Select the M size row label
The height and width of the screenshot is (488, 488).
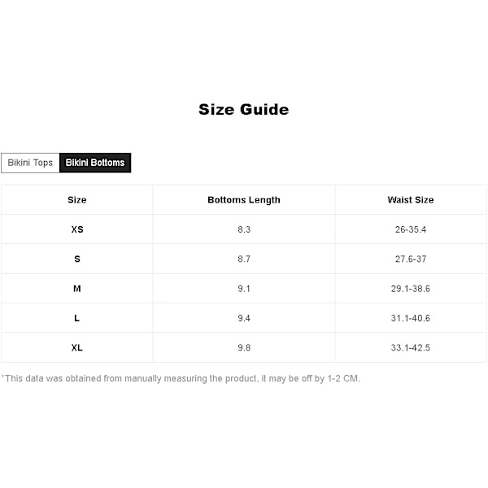(x=77, y=289)
